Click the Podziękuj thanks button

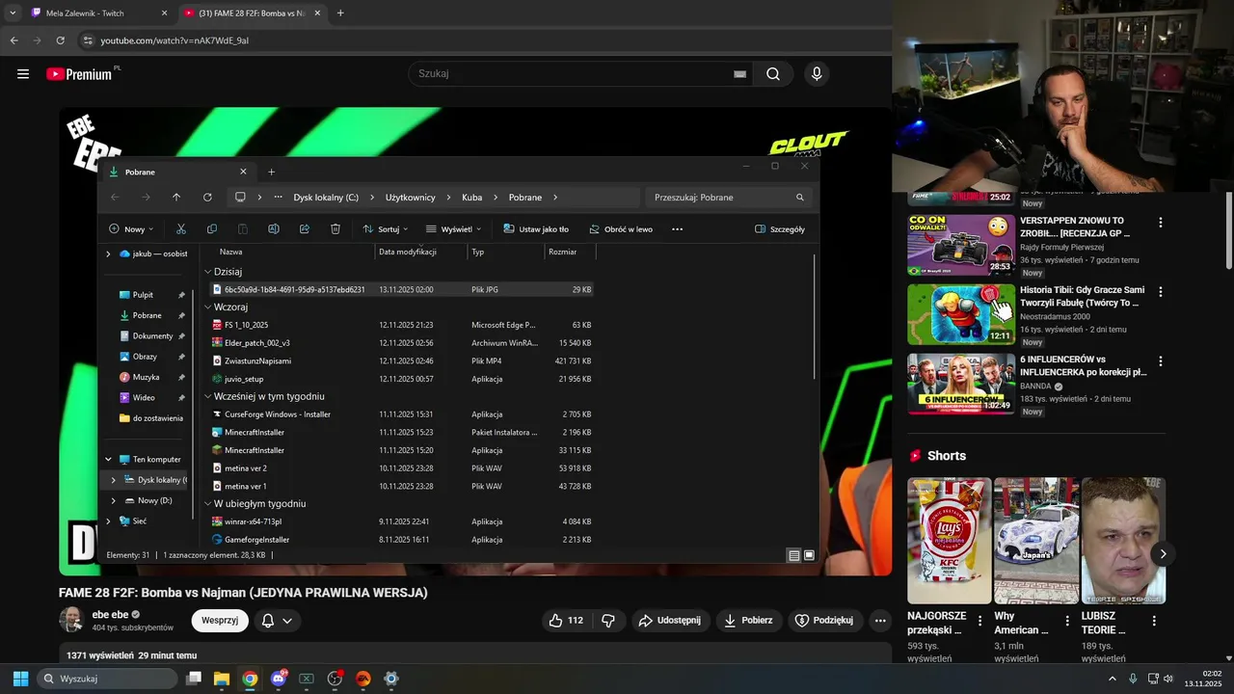(825, 621)
